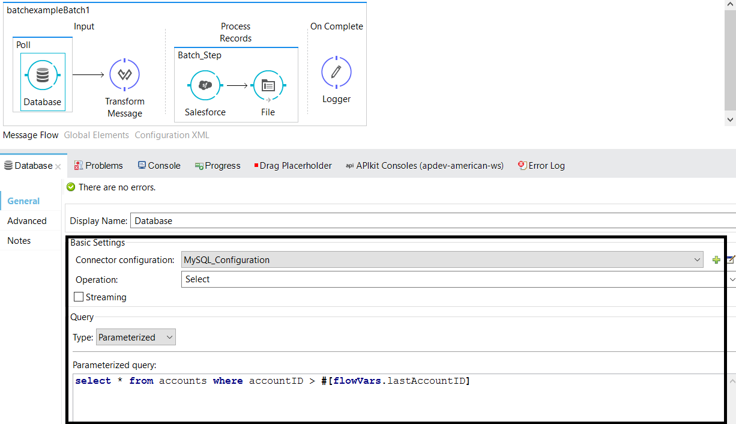Click the Database connector icon in Poll
736x424 pixels.
[x=42, y=76]
